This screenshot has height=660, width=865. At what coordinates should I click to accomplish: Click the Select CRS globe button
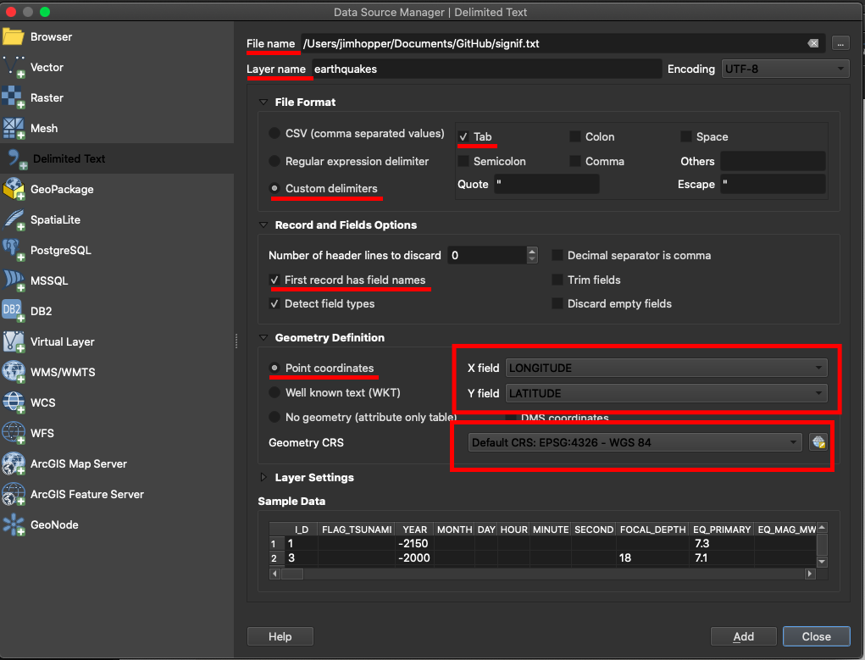click(818, 442)
